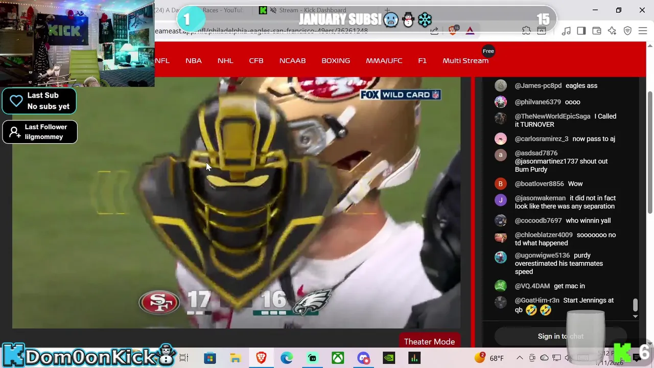Select the NFL category
Screen dimensions: 654x368
tap(162, 60)
